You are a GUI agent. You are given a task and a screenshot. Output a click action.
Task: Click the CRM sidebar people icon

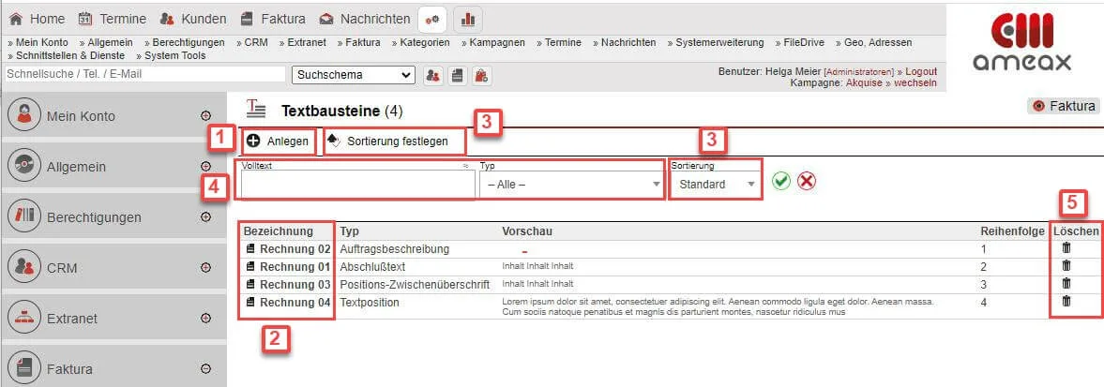pyautogui.click(x=26, y=268)
